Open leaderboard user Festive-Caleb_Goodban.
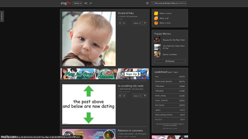This screenshot has height=139, width=248. pyautogui.click(x=164, y=81)
